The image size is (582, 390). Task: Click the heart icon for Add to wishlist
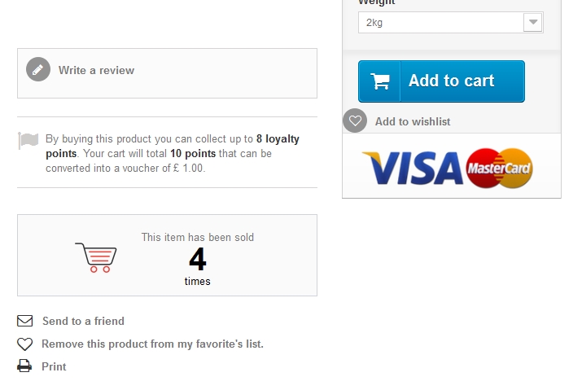click(355, 121)
